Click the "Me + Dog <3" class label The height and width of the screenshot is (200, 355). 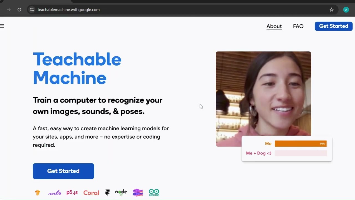pyautogui.click(x=259, y=153)
